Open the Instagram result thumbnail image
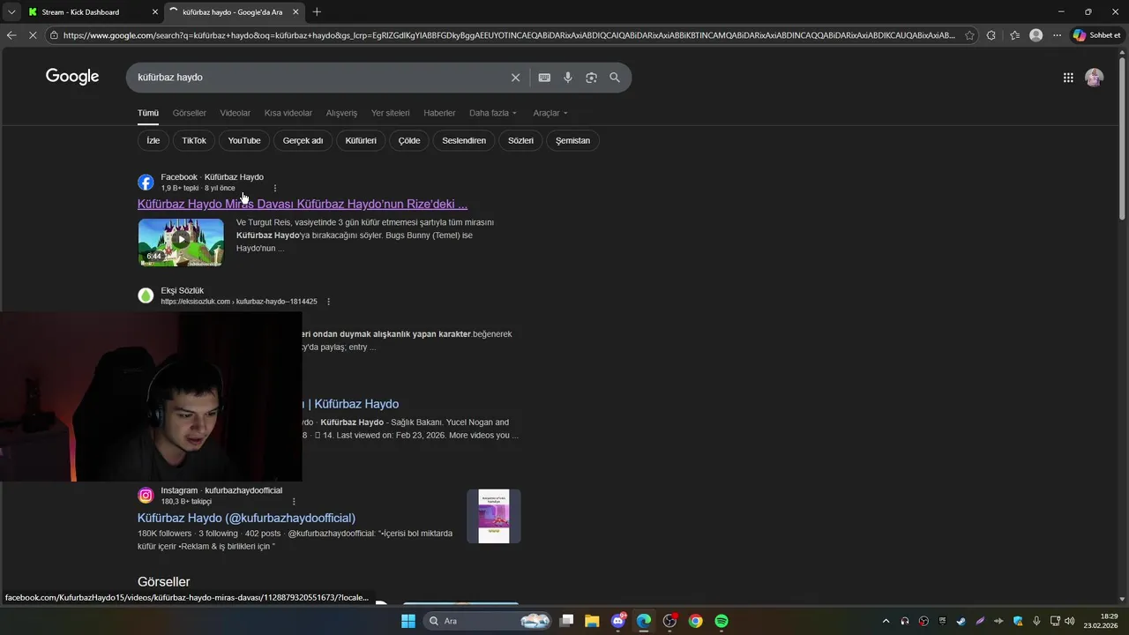Image resolution: width=1129 pixels, height=635 pixels. pos(494,516)
